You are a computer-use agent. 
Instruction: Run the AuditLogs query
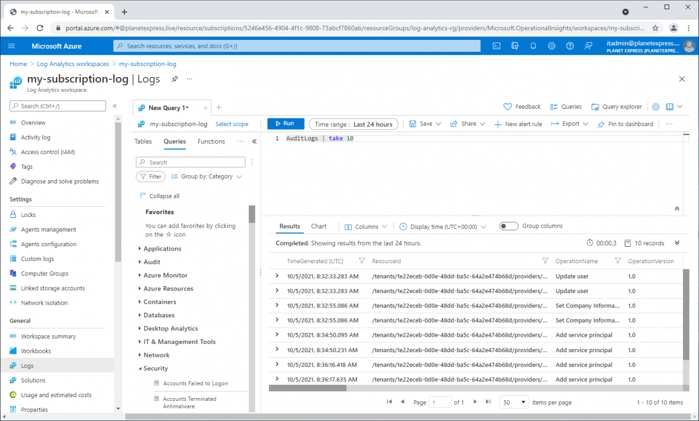(x=285, y=124)
